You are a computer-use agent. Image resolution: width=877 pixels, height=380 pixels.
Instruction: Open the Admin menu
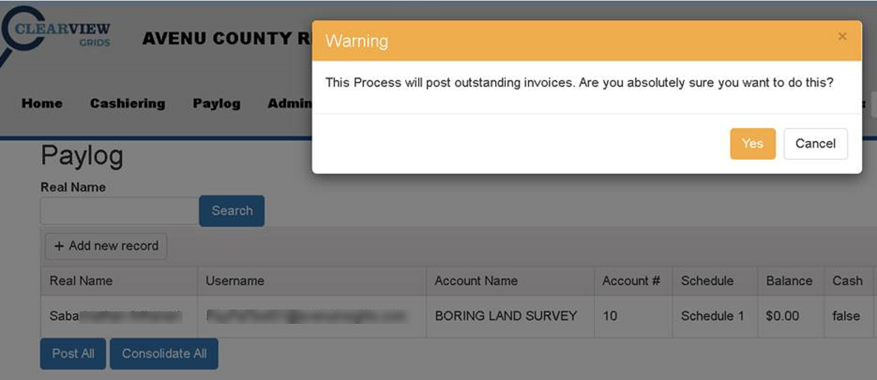click(289, 104)
